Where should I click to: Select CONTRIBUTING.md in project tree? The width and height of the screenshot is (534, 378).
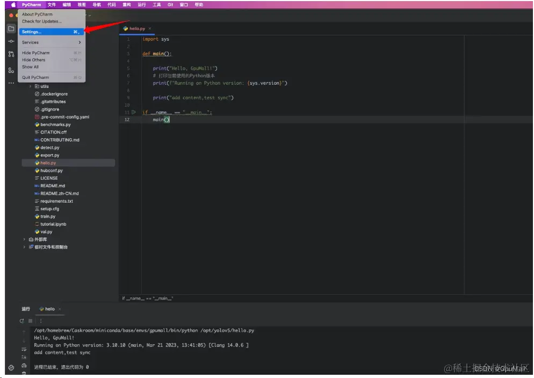tap(57, 140)
